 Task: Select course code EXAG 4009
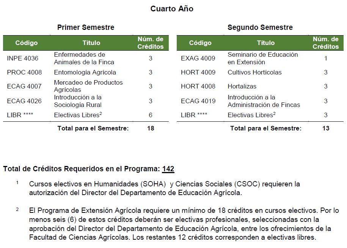tap(198, 58)
